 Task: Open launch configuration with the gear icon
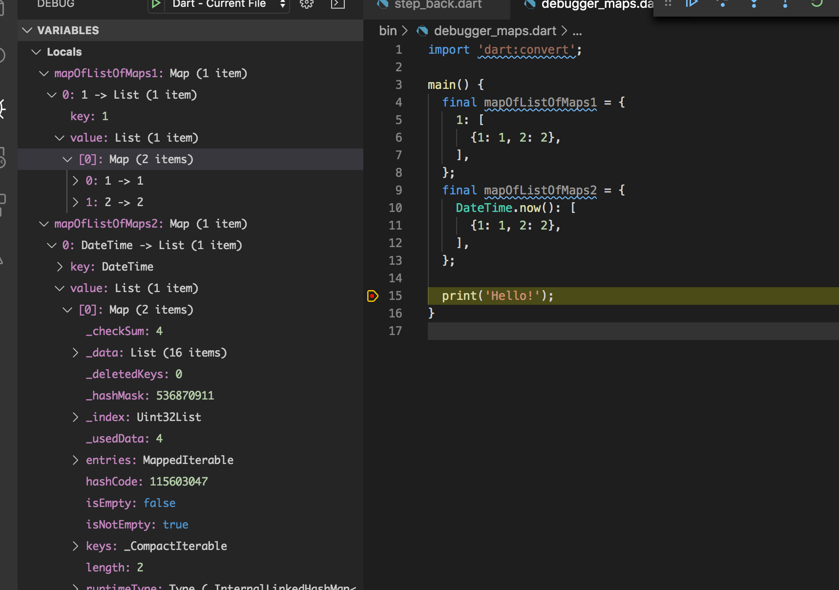(307, 4)
